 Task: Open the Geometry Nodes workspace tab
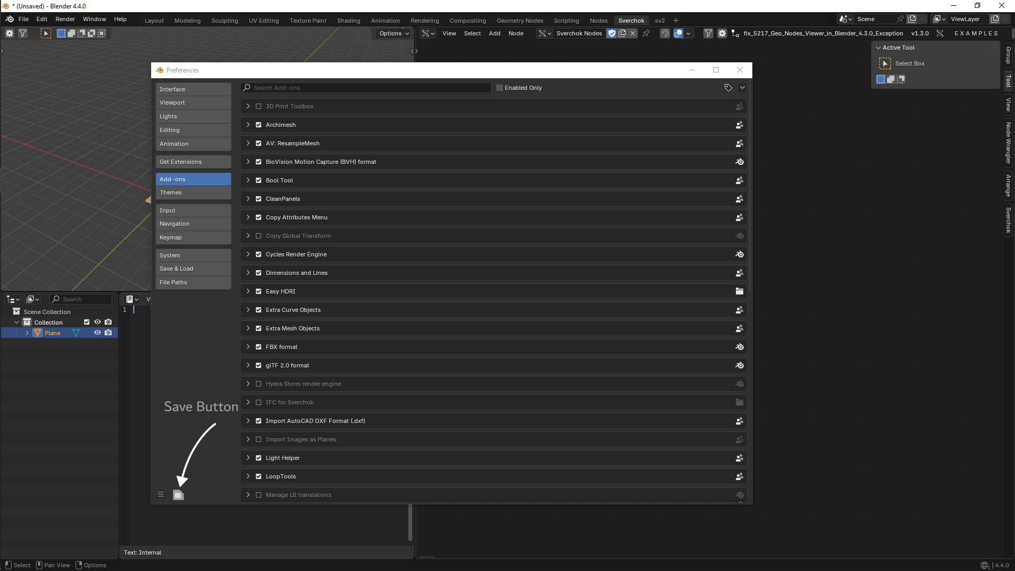520,21
